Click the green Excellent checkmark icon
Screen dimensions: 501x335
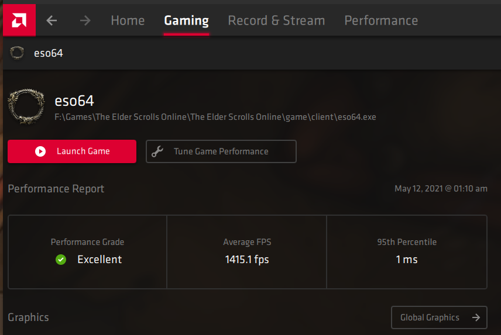pyautogui.click(x=61, y=260)
